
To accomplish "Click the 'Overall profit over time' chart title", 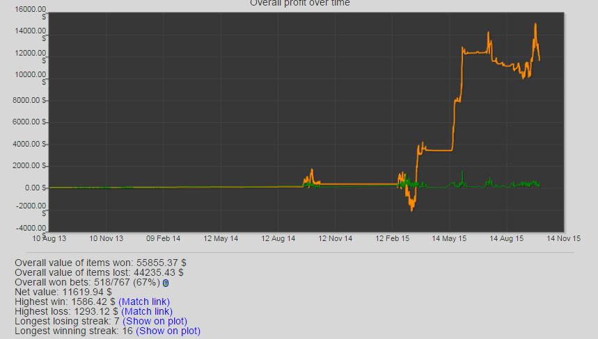I will [x=300, y=3].
